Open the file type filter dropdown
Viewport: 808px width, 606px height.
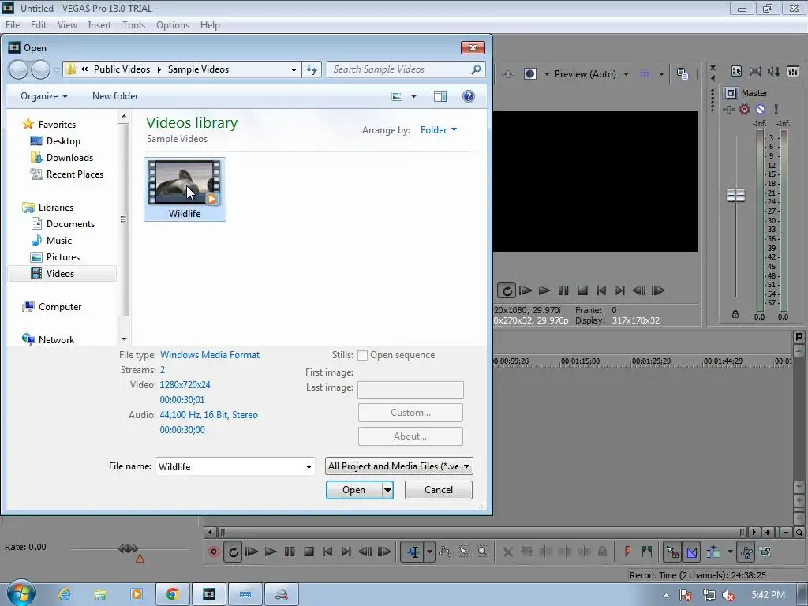(x=399, y=466)
